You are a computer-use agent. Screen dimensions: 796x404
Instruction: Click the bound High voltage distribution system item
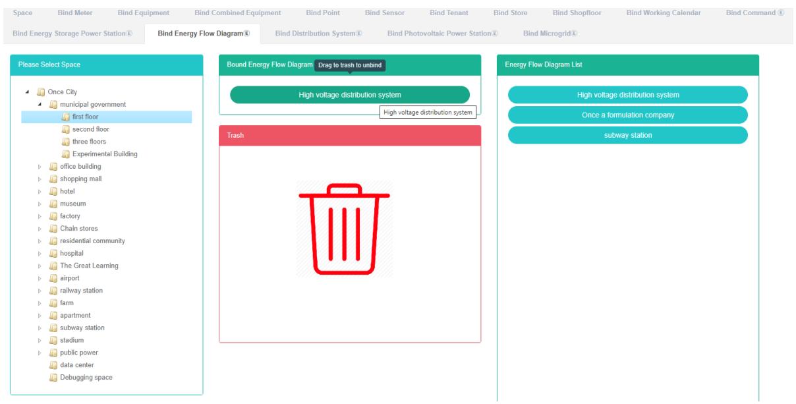click(349, 95)
